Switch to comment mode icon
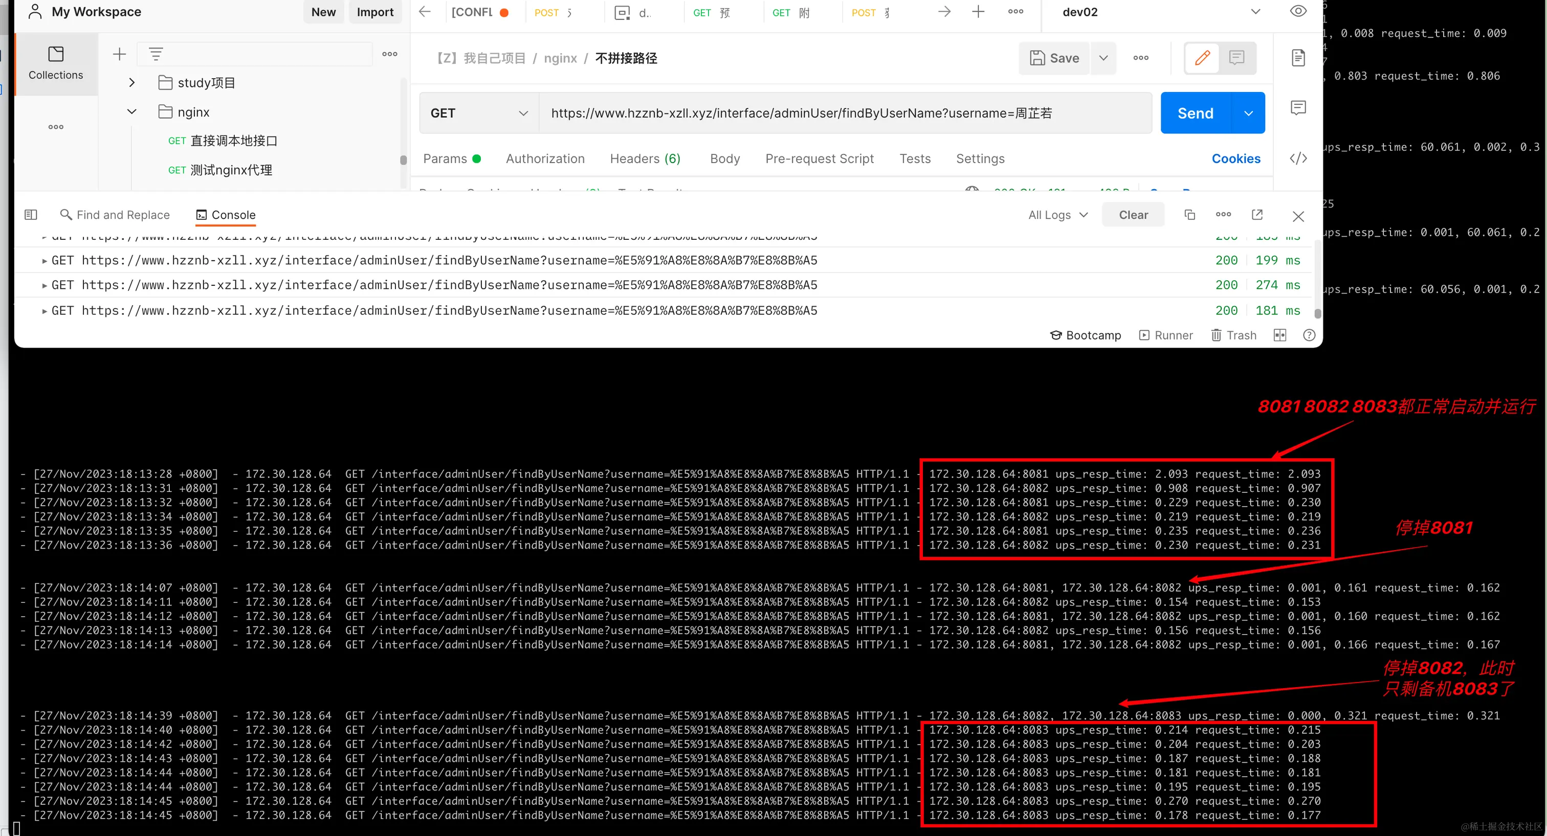The height and width of the screenshot is (836, 1547). coord(1236,58)
